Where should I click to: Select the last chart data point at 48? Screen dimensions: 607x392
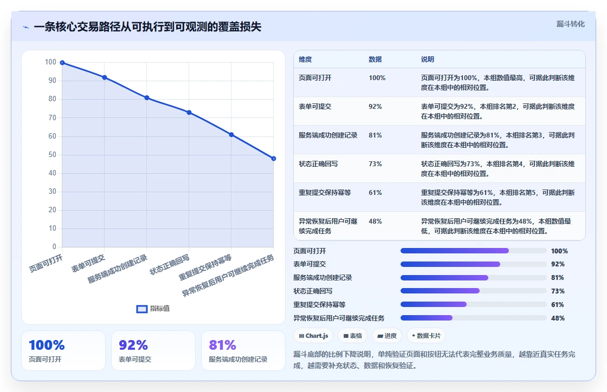(273, 159)
